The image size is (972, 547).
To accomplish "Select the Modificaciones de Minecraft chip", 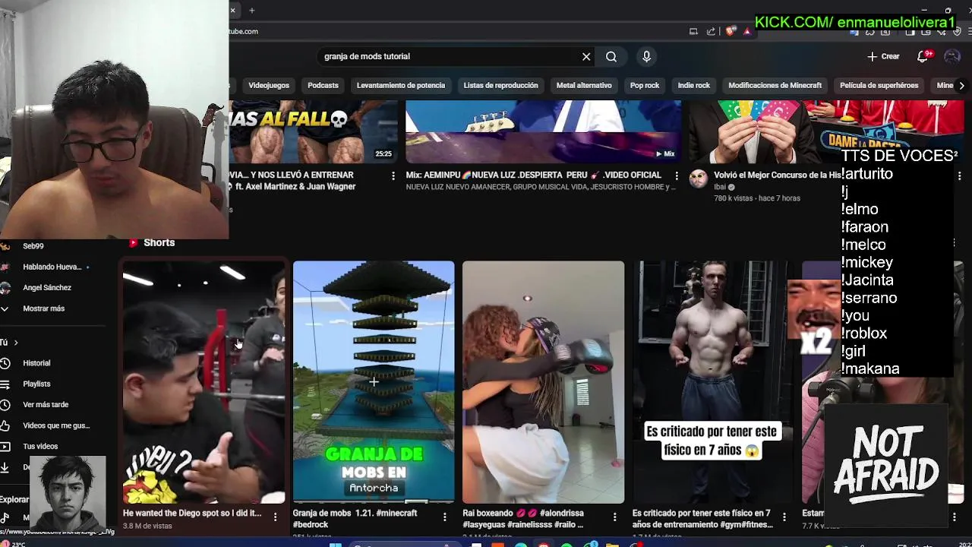I will 775,85.
